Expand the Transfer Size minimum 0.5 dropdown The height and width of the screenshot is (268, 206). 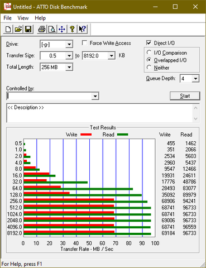pos(69,56)
